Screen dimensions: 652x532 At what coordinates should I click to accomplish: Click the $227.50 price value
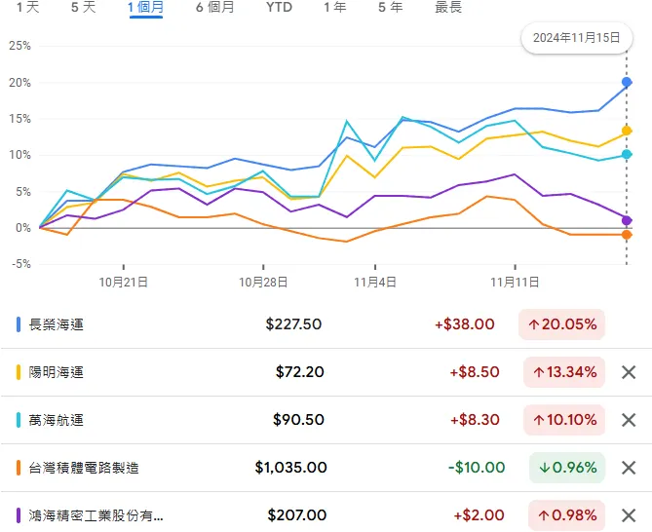293,324
